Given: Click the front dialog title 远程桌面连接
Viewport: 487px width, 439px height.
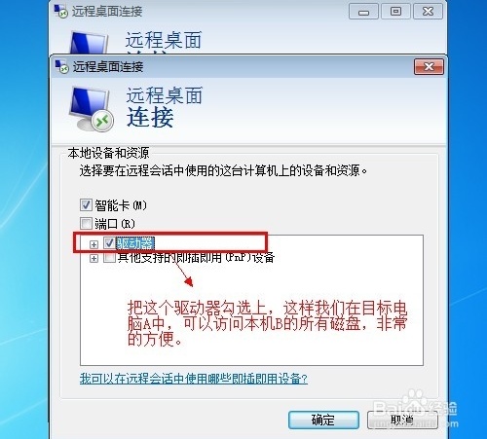Looking at the screenshot, I should (x=108, y=67).
